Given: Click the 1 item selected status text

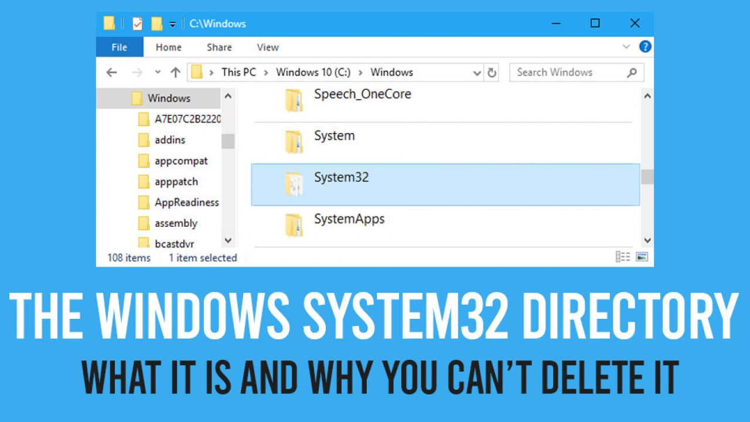Looking at the screenshot, I should click(203, 257).
